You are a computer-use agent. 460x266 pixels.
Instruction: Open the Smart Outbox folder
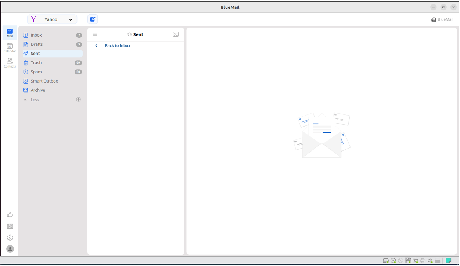pos(53,81)
